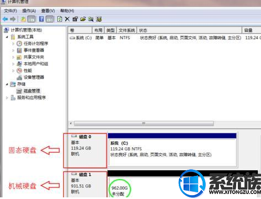
Task: Select 磁盘管理 under 存储
Action: (32, 91)
